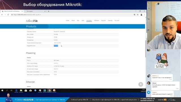Open the blue round app icon in the taskbar

click(x=35, y=90)
